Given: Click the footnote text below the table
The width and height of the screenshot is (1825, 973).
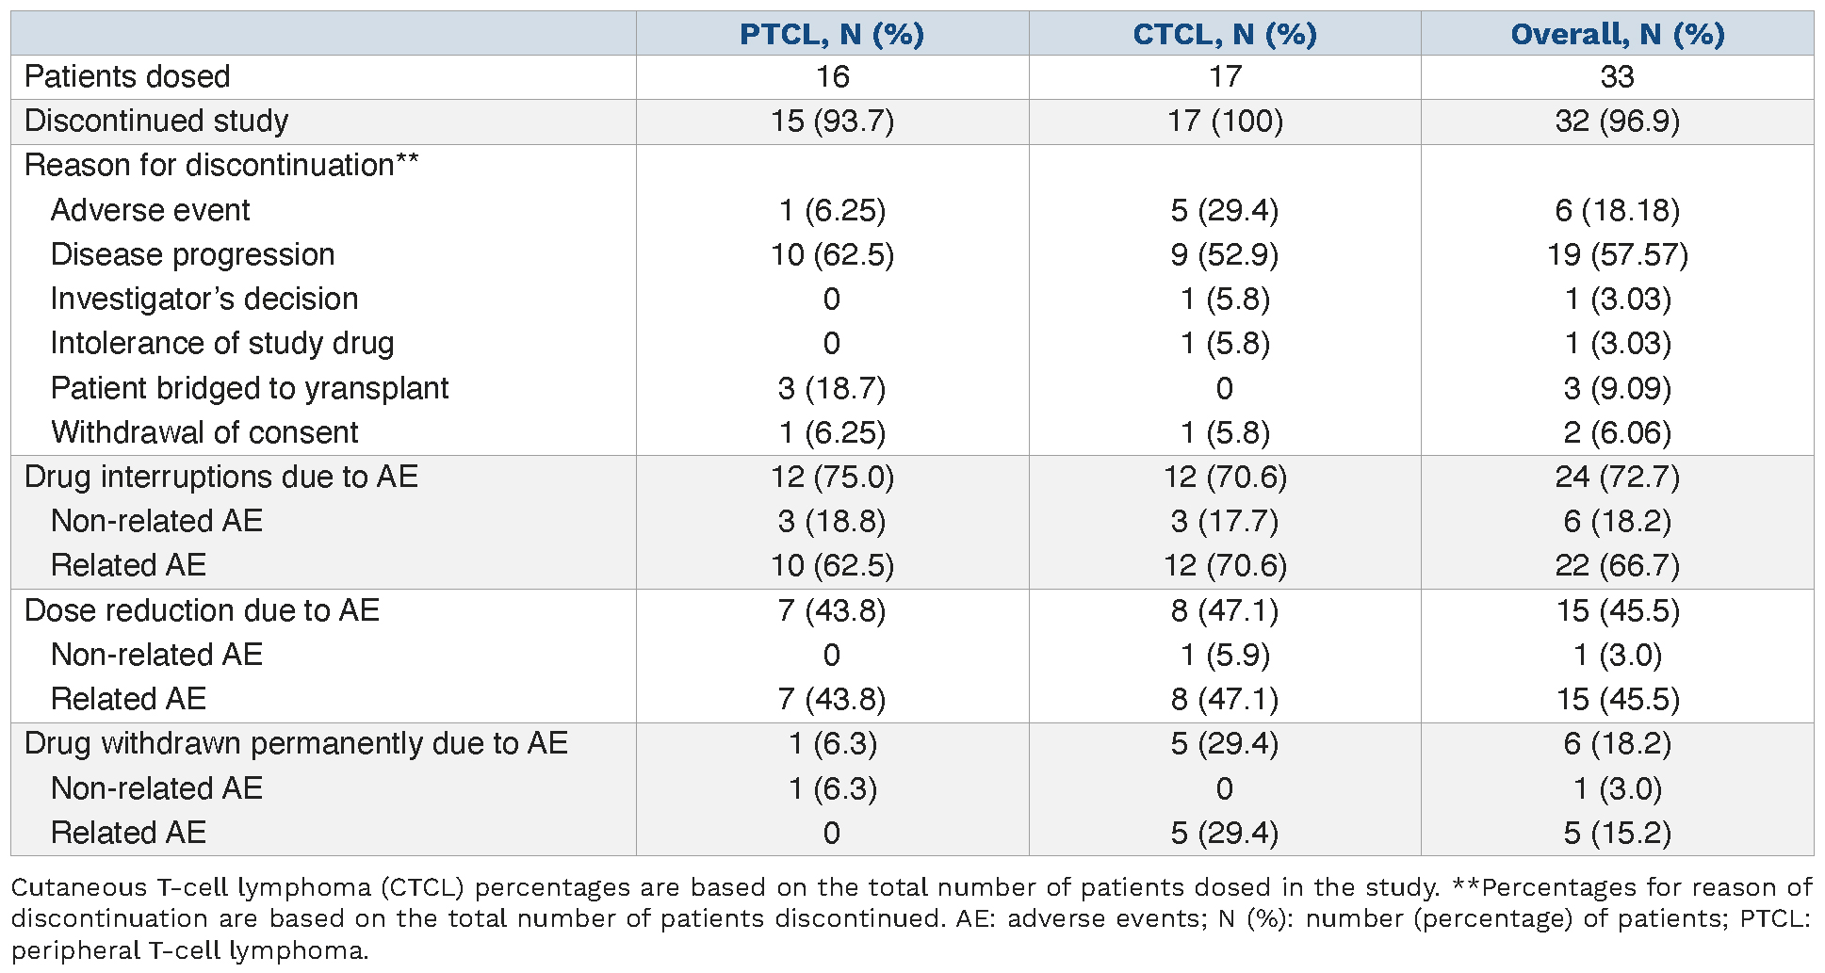Looking at the screenshot, I should 911,918.
